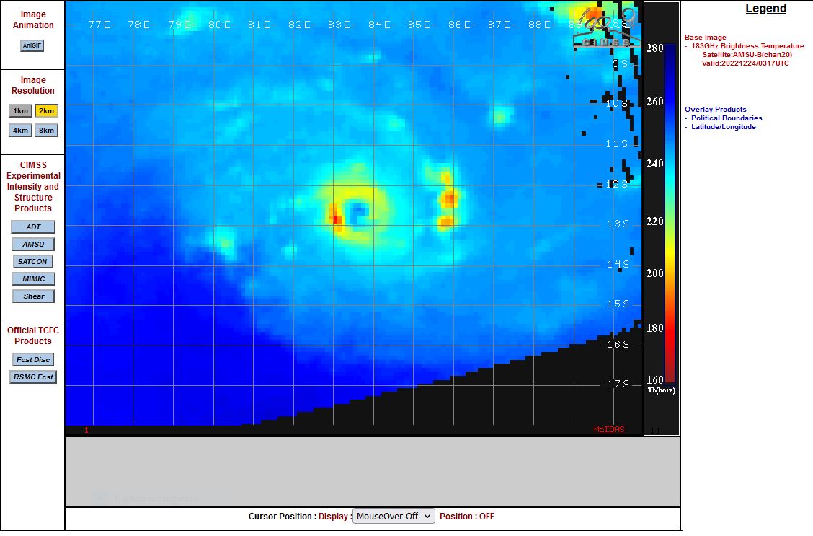This screenshot has height=536, width=813.
Task: Open the Fcst Disc official product
Action: pyautogui.click(x=33, y=360)
